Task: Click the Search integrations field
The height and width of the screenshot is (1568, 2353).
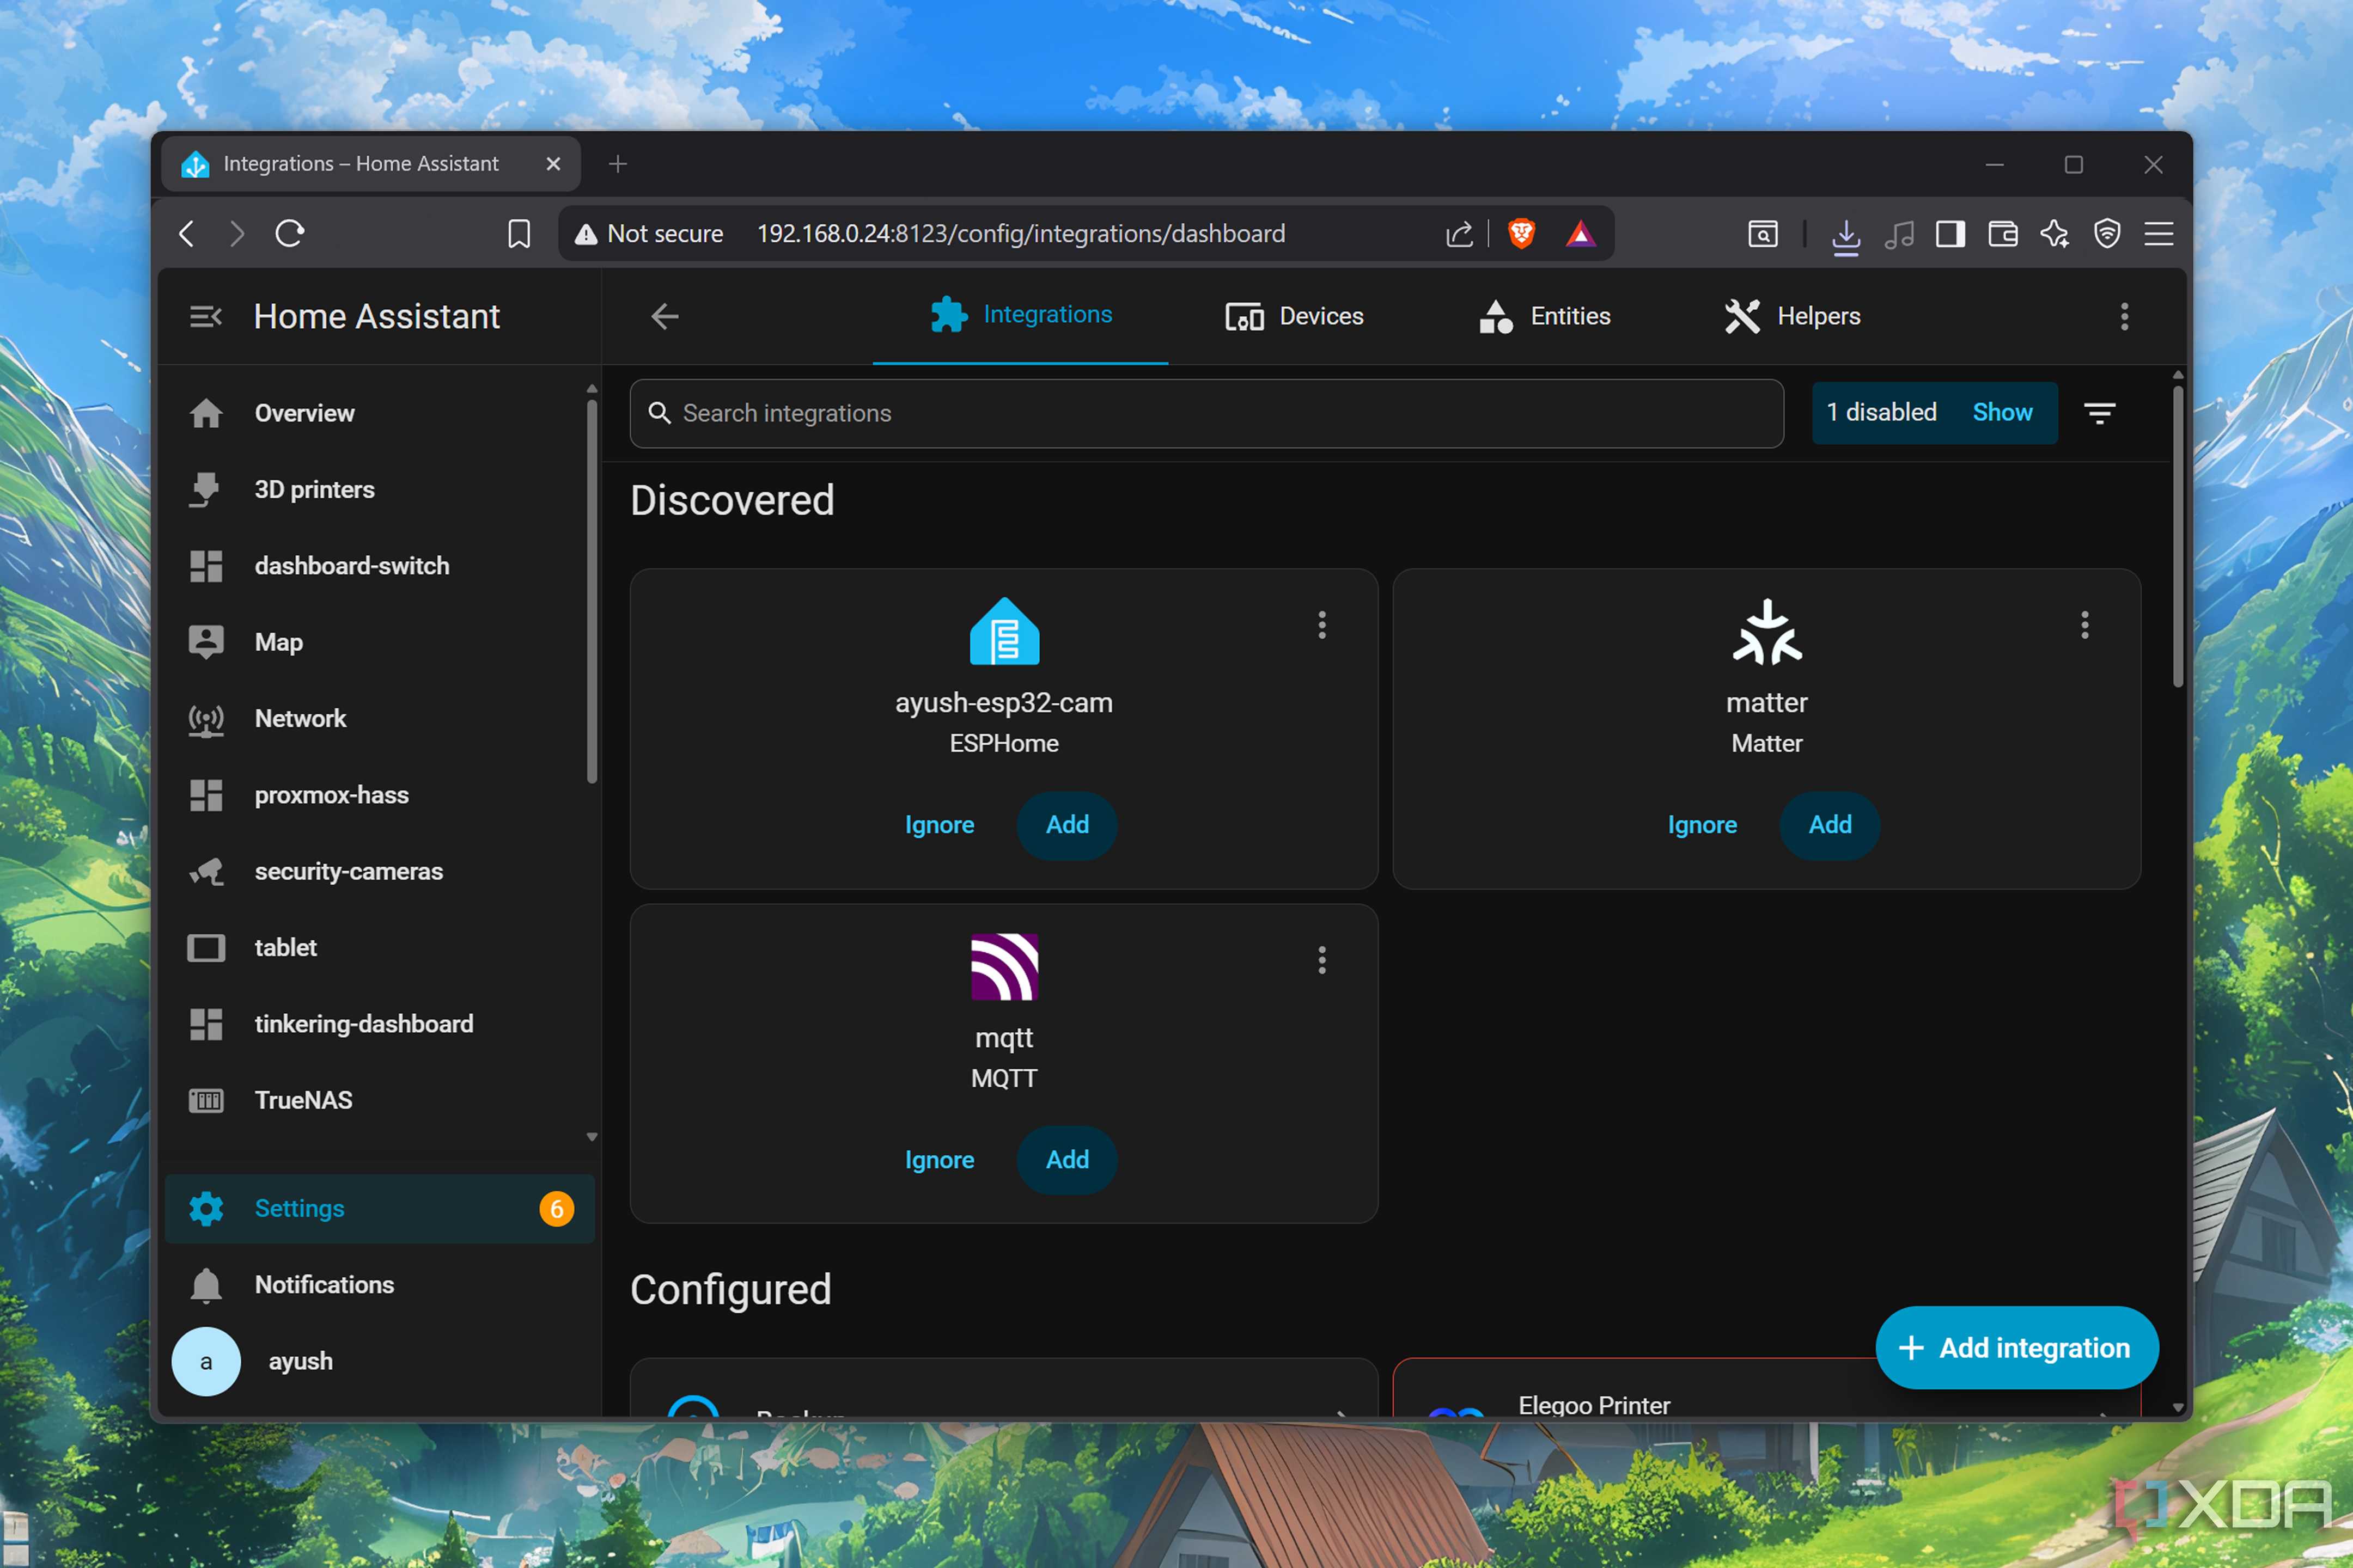Action: [x=1206, y=413]
